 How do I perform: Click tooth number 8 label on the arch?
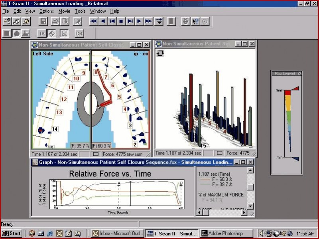(x=96, y=72)
